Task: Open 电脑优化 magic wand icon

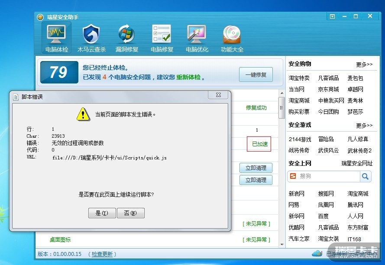Action: click(197, 34)
